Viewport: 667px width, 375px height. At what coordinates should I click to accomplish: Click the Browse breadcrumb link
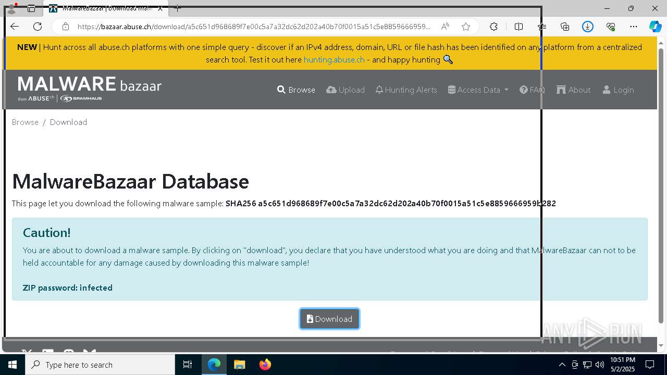click(x=25, y=122)
